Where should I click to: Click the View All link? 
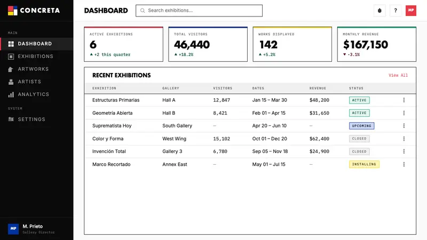(x=398, y=75)
